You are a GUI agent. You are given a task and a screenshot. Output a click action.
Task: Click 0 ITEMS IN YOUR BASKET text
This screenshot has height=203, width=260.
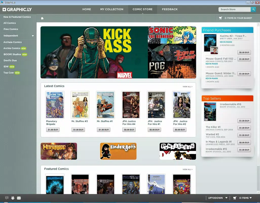click(x=238, y=18)
